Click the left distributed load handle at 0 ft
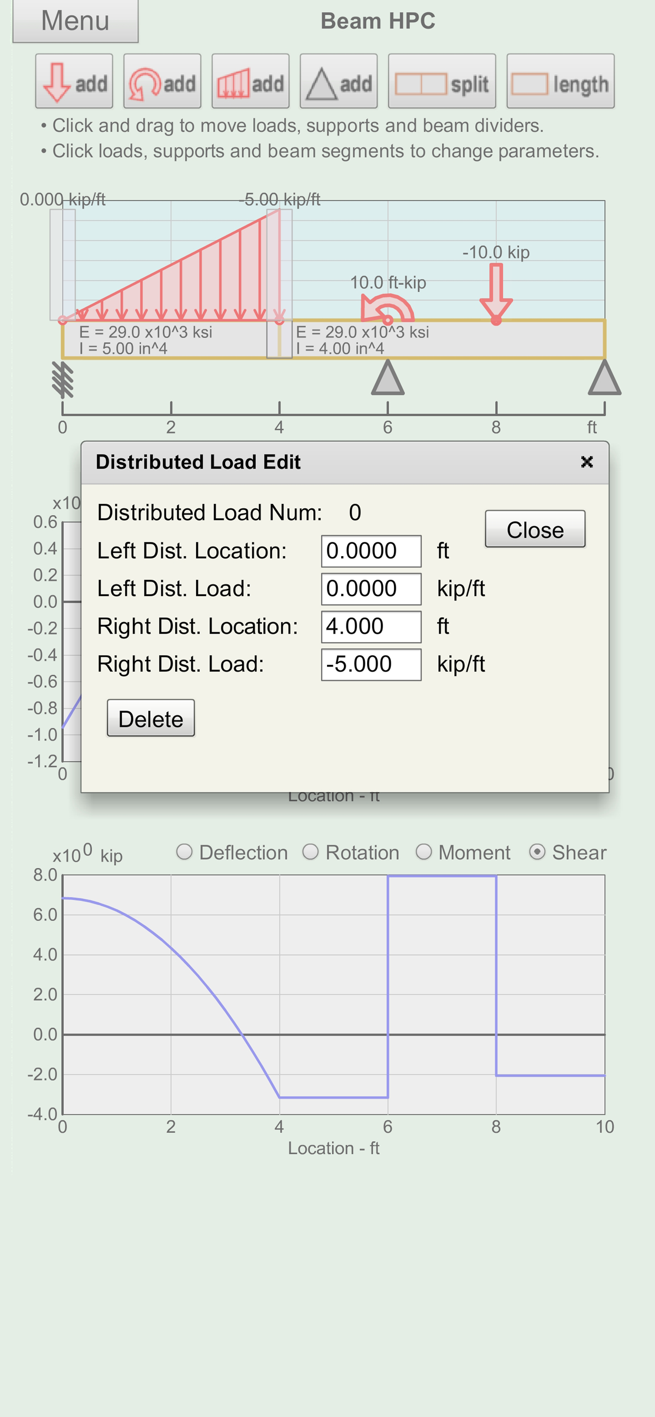655x1417 pixels. pos(63,265)
